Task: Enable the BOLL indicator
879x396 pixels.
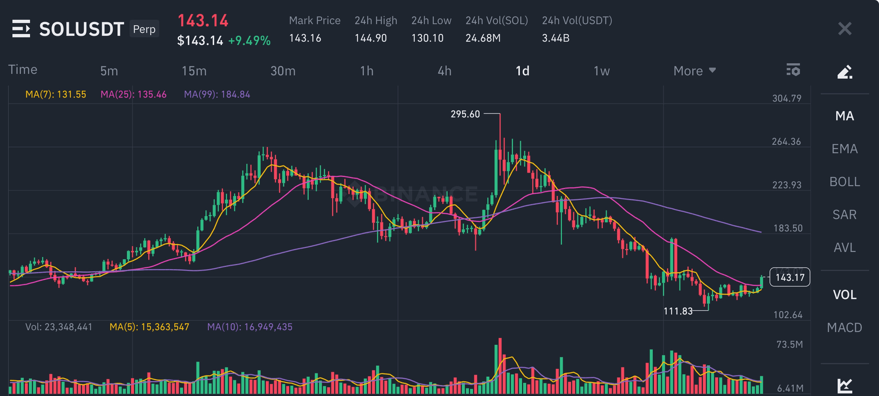Action: pos(845,182)
